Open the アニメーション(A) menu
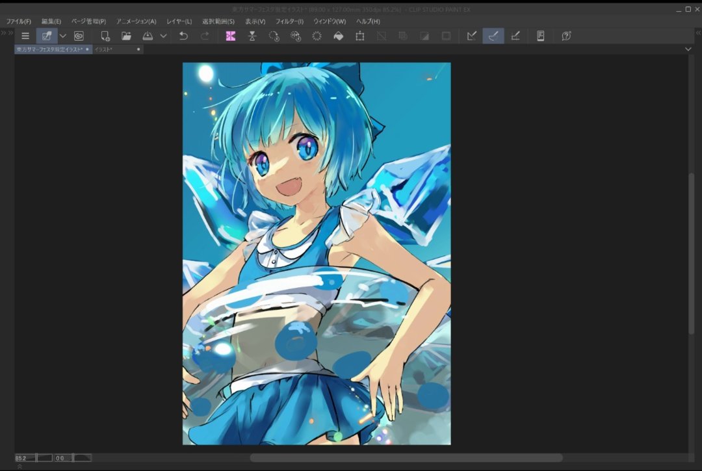This screenshot has width=702, height=471. point(136,21)
